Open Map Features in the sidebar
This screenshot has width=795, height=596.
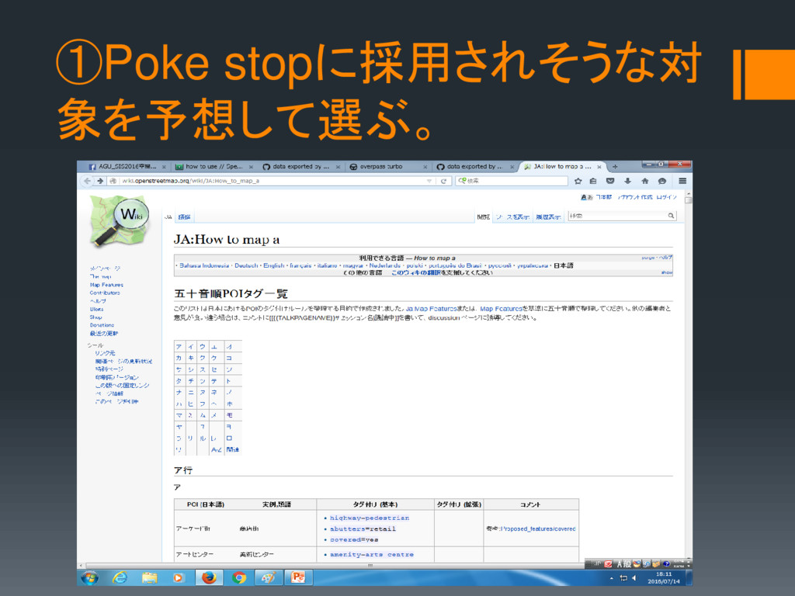point(106,285)
